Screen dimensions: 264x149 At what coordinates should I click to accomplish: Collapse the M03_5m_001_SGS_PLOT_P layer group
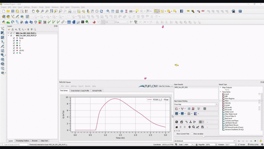click(x=9, y=36)
